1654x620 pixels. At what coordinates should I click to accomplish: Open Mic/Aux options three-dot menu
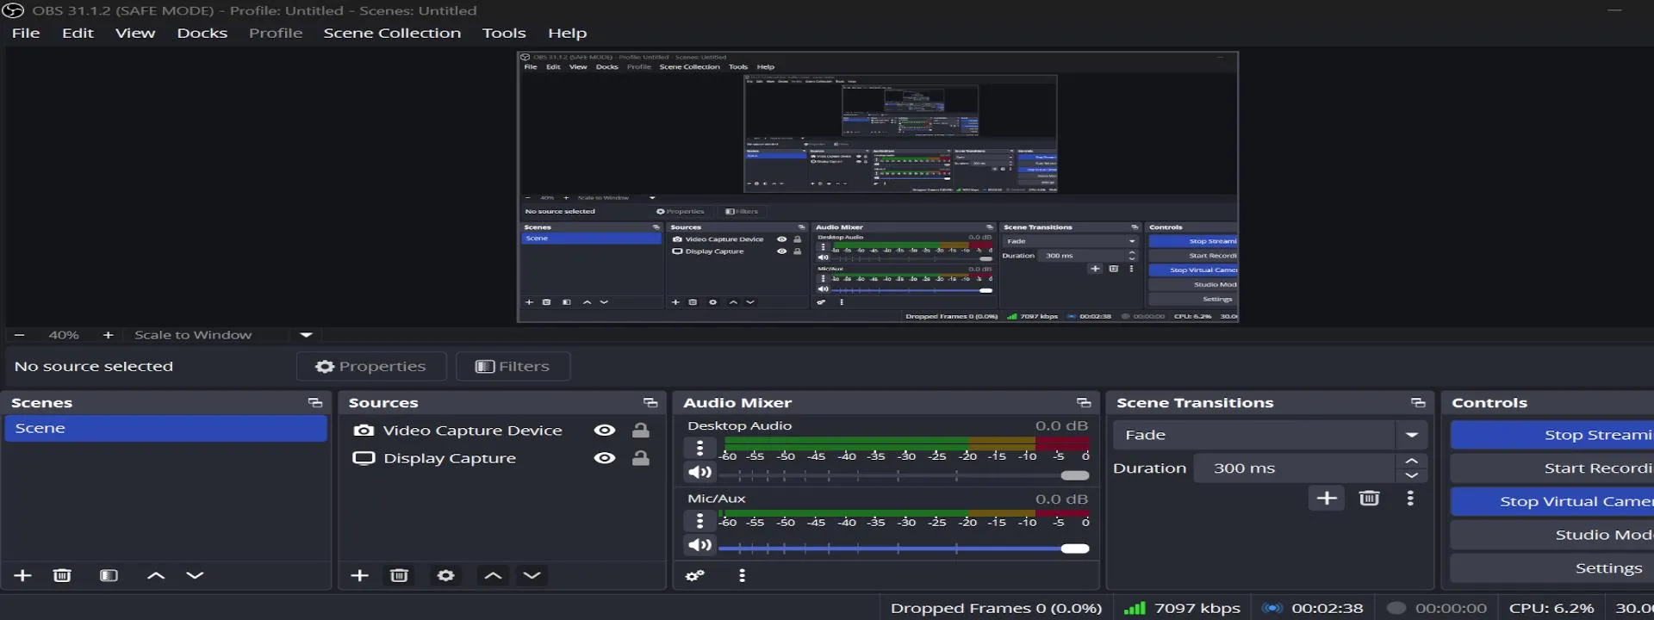(x=700, y=521)
